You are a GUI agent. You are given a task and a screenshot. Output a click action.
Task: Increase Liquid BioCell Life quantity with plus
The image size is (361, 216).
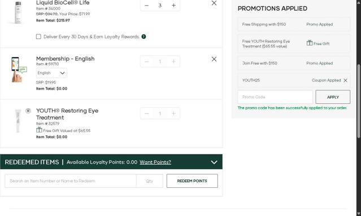[x=173, y=5]
